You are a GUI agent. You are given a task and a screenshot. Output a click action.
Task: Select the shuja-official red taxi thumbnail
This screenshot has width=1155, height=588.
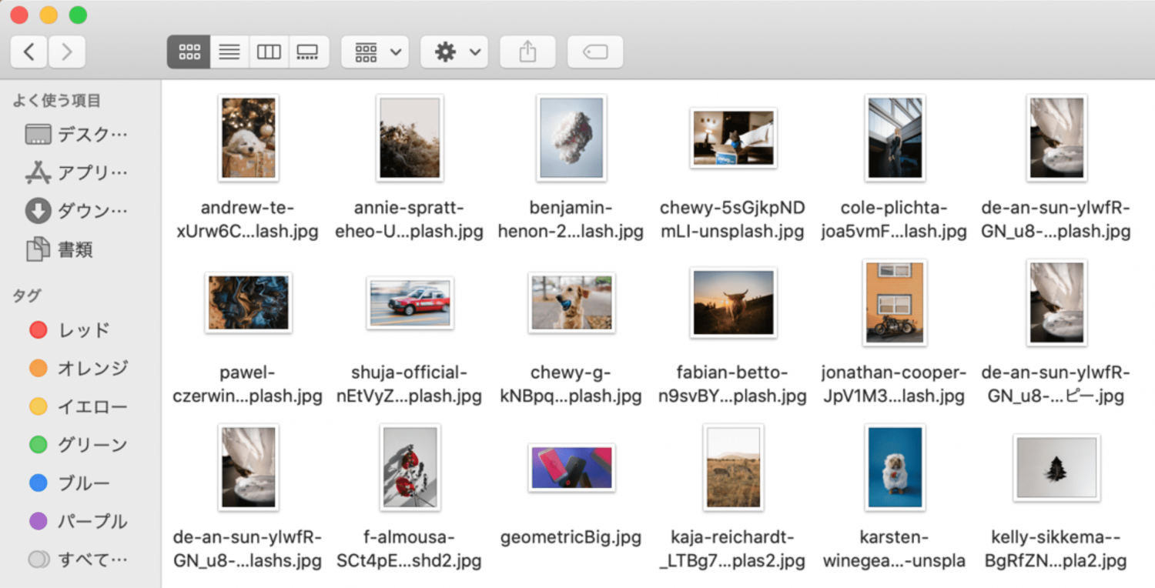coord(410,302)
